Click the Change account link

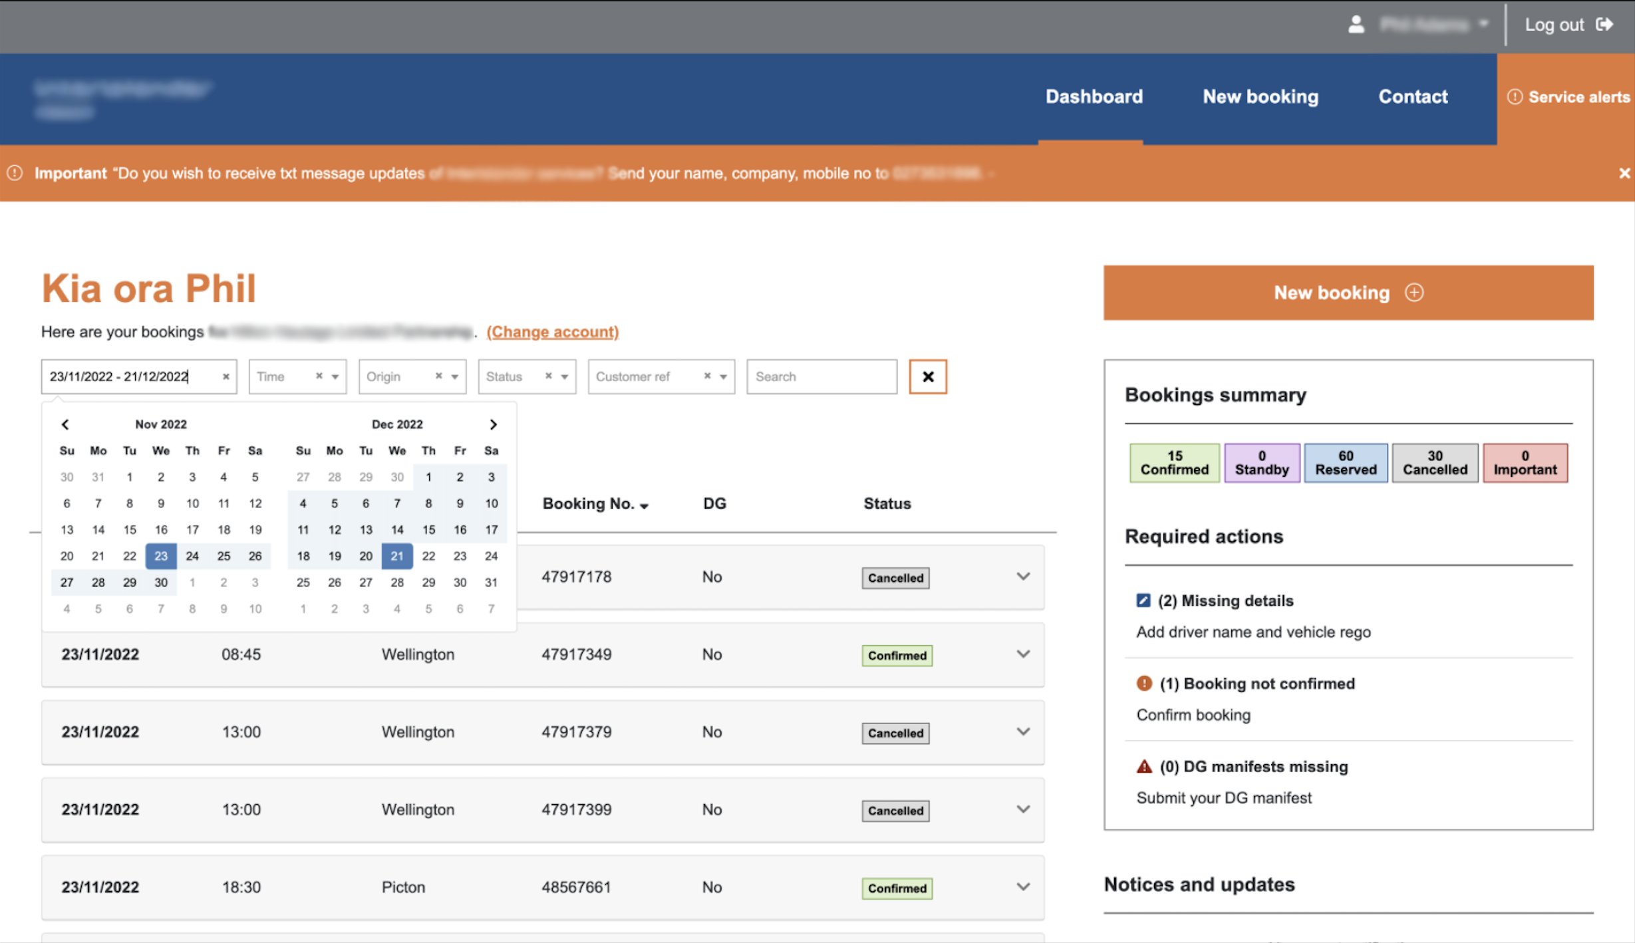(x=552, y=331)
